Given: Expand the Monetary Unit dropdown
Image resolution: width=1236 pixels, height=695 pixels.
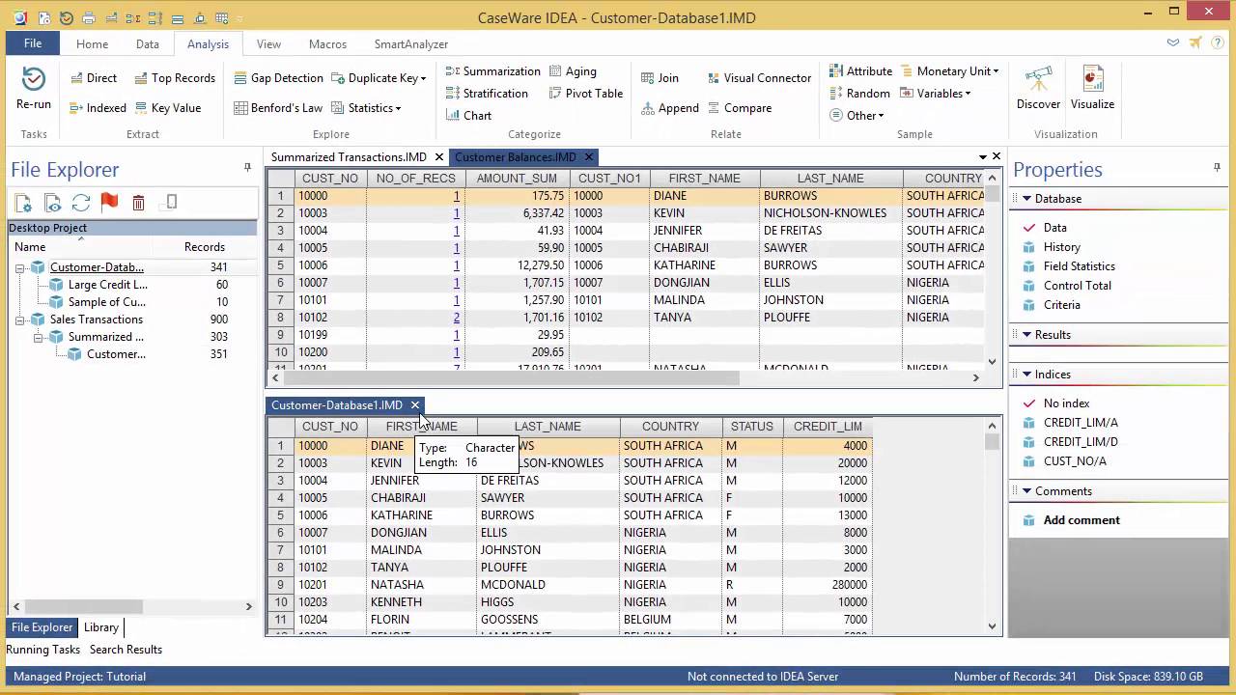Looking at the screenshot, I should [x=950, y=71].
